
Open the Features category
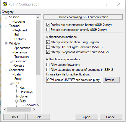[x=20, y=39]
